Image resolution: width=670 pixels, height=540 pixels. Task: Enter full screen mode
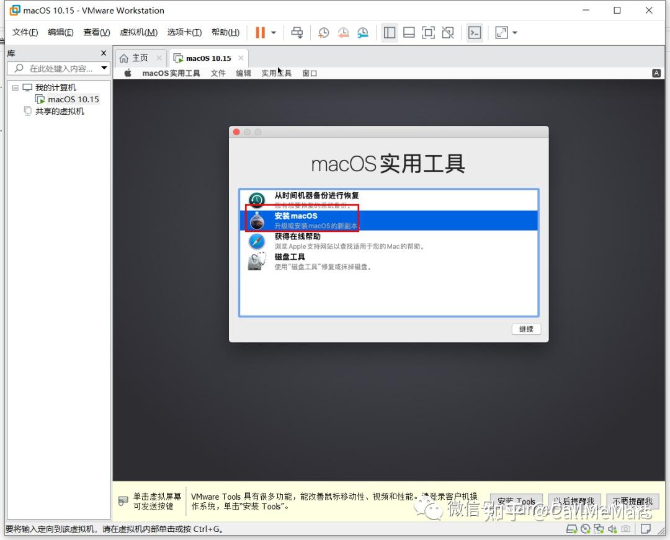[428, 32]
